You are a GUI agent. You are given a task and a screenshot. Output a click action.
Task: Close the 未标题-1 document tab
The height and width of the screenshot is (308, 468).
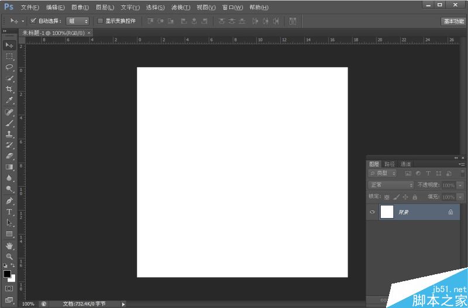pyautogui.click(x=89, y=33)
